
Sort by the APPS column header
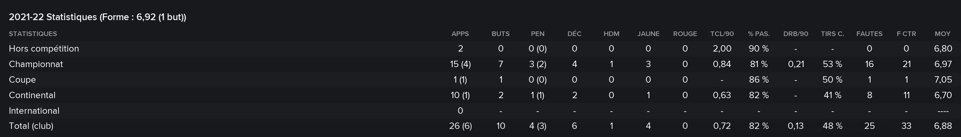click(x=460, y=34)
